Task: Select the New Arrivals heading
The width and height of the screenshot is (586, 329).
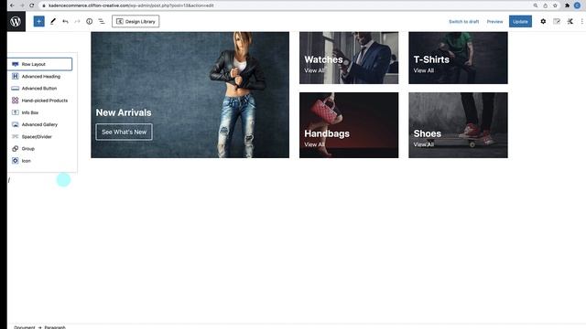Action: tap(124, 112)
